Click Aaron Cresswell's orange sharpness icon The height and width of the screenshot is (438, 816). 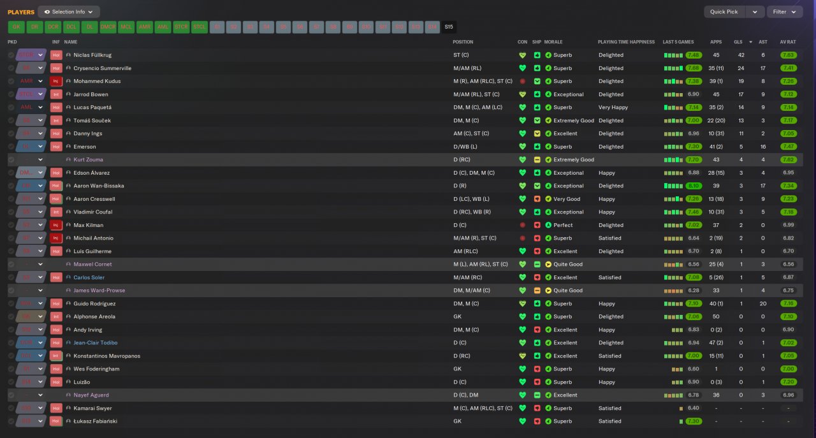pos(537,199)
